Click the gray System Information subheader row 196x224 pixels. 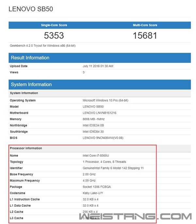pos(100,93)
